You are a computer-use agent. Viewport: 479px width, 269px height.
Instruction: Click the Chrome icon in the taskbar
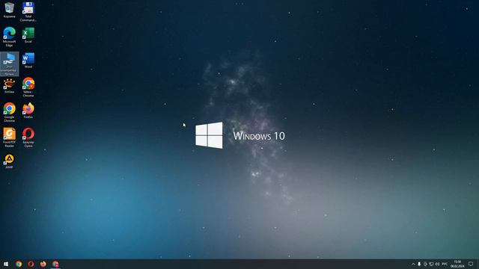(x=19, y=264)
